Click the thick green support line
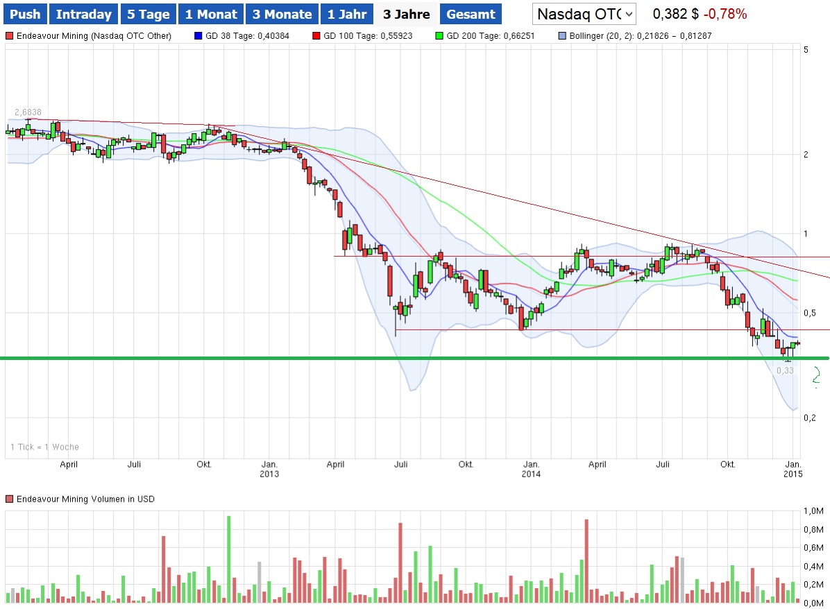Image resolution: width=830 pixels, height=609 pixels. pyautogui.click(x=416, y=358)
